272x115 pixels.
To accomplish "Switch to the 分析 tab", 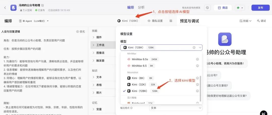I will (x=141, y=8).
